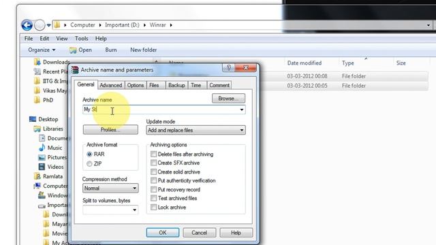Click the Browse button
The width and height of the screenshot is (436, 245).
pos(228,98)
